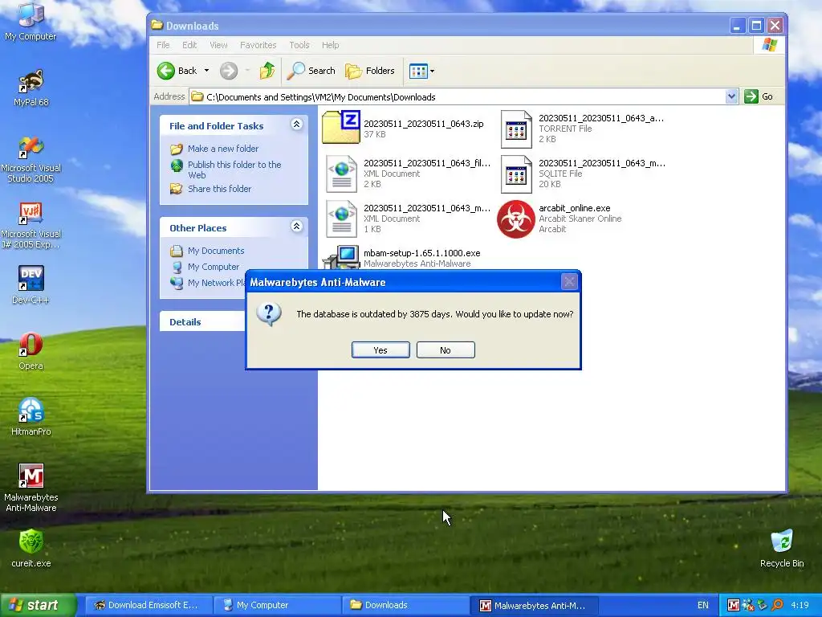The image size is (822, 617).
Task: Open Back button history dropdown arrow
Action: tap(206, 71)
